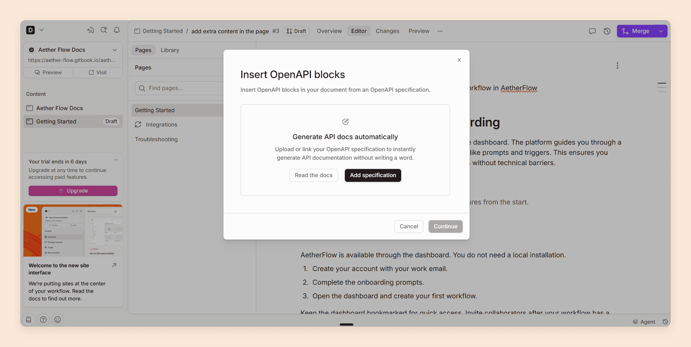Click Cancel in the dialog
Viewport: 691px width, 347px height.
[x=409, y=226]
